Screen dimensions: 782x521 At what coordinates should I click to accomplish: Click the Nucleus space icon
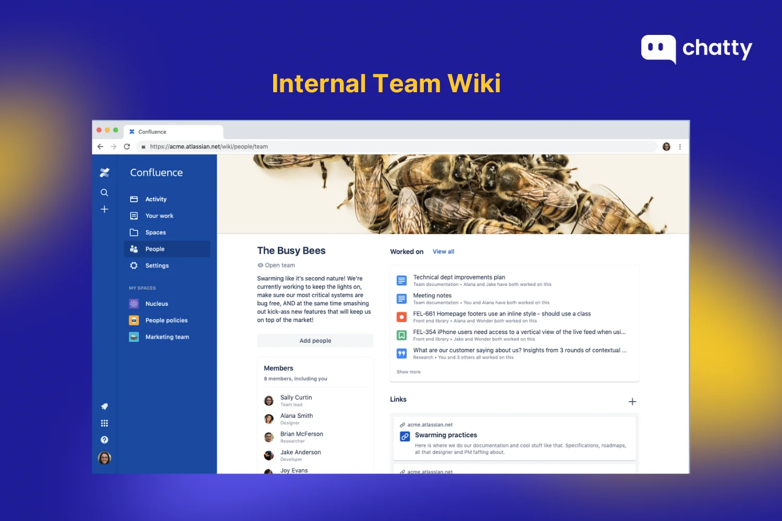[134, 304]
